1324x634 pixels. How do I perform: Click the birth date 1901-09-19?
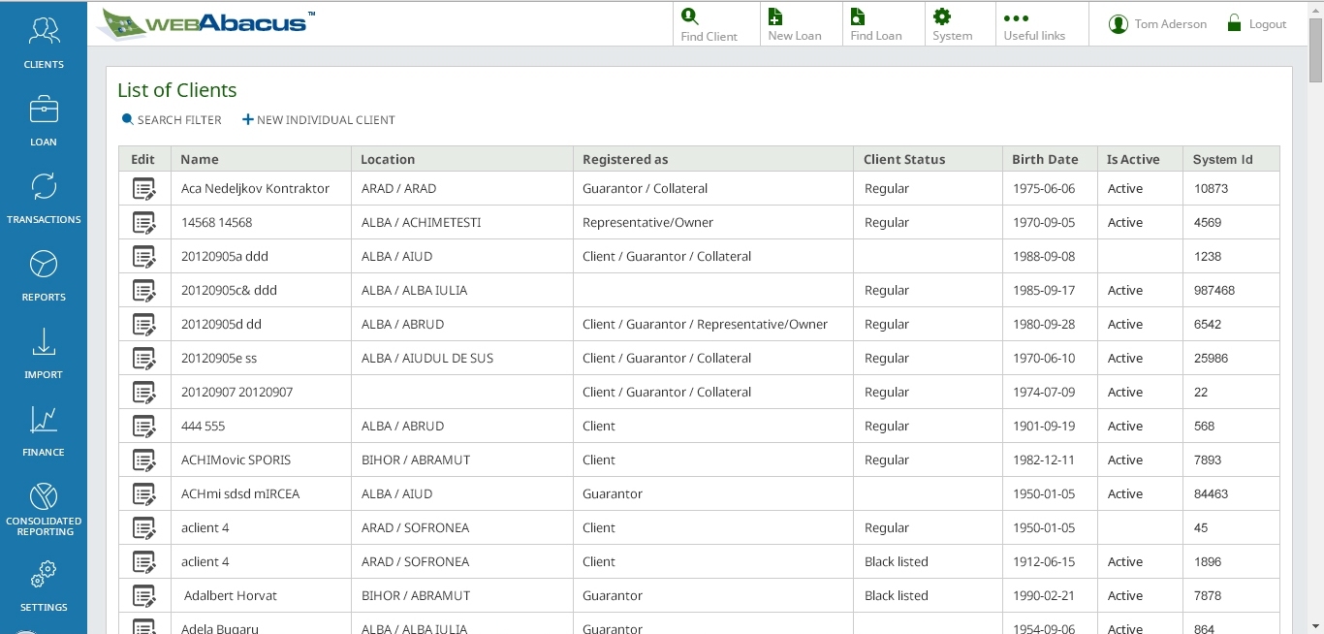(x=1044, y=426)
